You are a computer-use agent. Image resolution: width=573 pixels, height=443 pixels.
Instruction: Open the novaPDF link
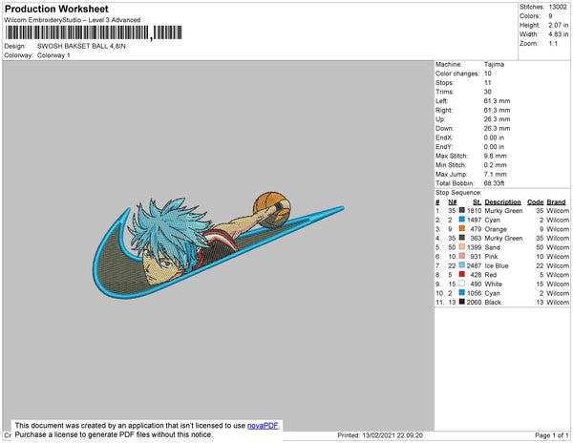[263, 426]
